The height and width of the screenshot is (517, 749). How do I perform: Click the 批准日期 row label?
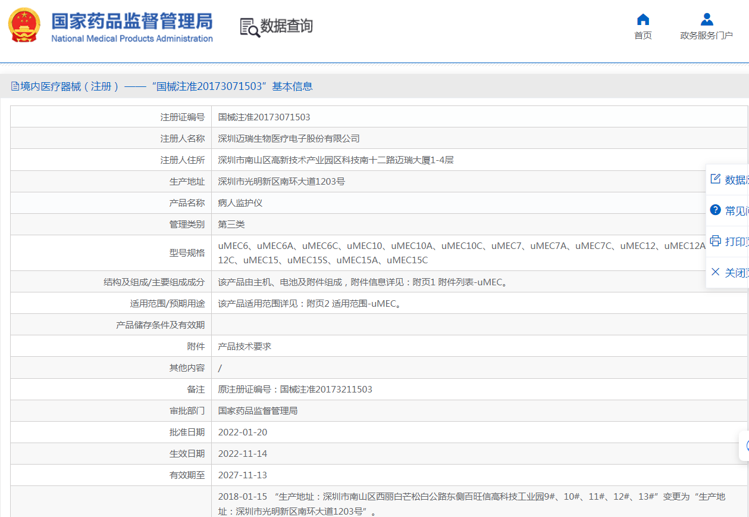(x=187, y=432)
